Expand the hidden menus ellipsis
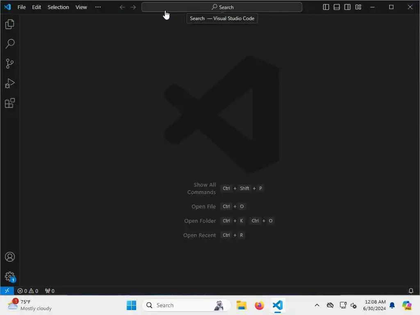Screen dimensions: 420x315 click(x=98, y=7)
